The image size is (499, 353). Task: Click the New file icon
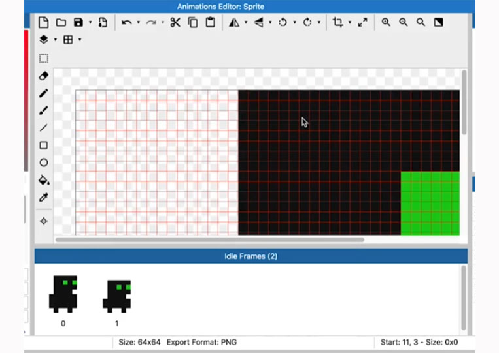click(x=44, y=23)
